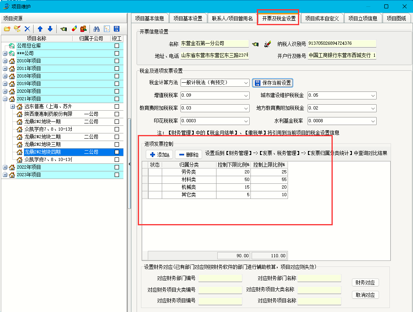413x312 pixels.
Task: Click the blue X delete icon
Action: click(27, 29)
